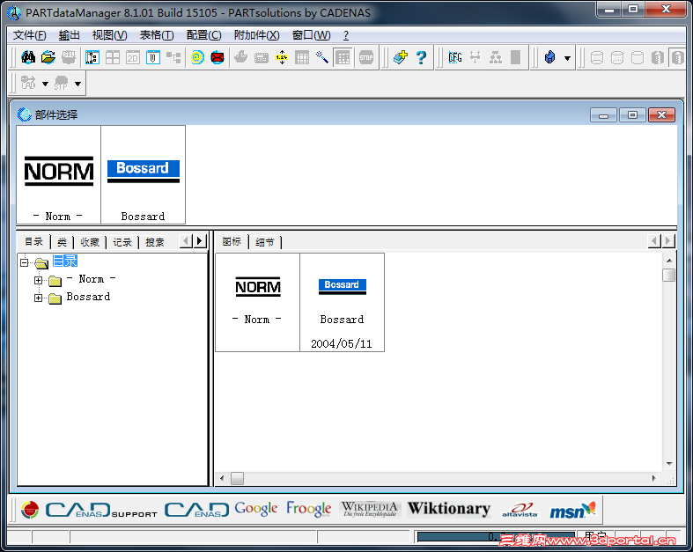This screenshot has width=693, height=552.
Task: Click the large Bossard catalog thumbnail
Action: click(x=144, y=174)
